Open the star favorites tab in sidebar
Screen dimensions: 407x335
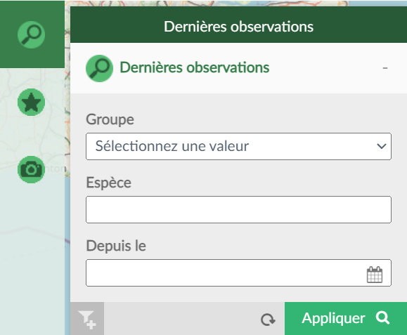pyautogui.click(x=31, y=102)
